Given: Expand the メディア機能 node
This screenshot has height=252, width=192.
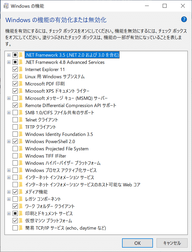Looking at the screenshot, I should [x=9, y=192].
